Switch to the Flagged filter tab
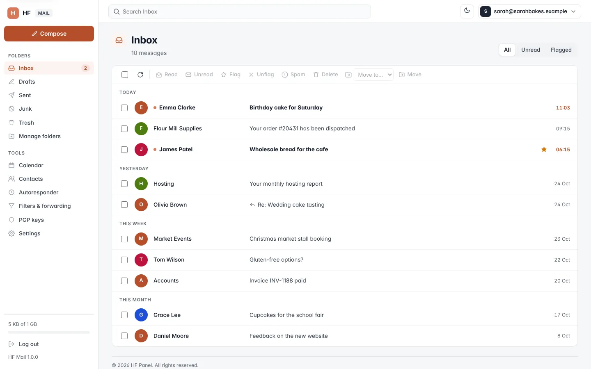Screen dimensions: 591x369 pos(561,50)
